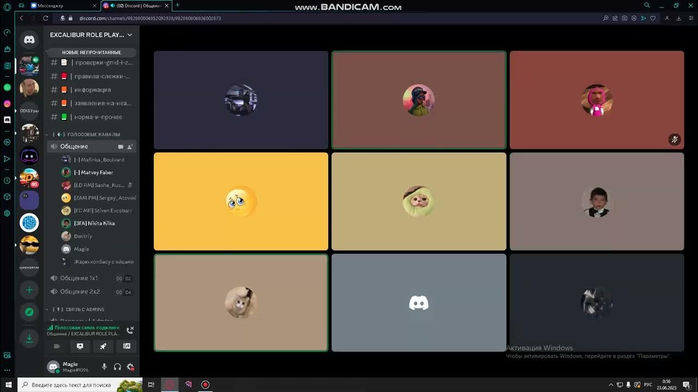The width and height of the screenshot is (698, 392).
Task: Open the правила-слежки channel
Action: tap(92, 76)
